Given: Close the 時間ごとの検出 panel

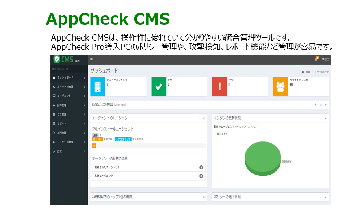Looking at the screenshot, I should point(325,105).
